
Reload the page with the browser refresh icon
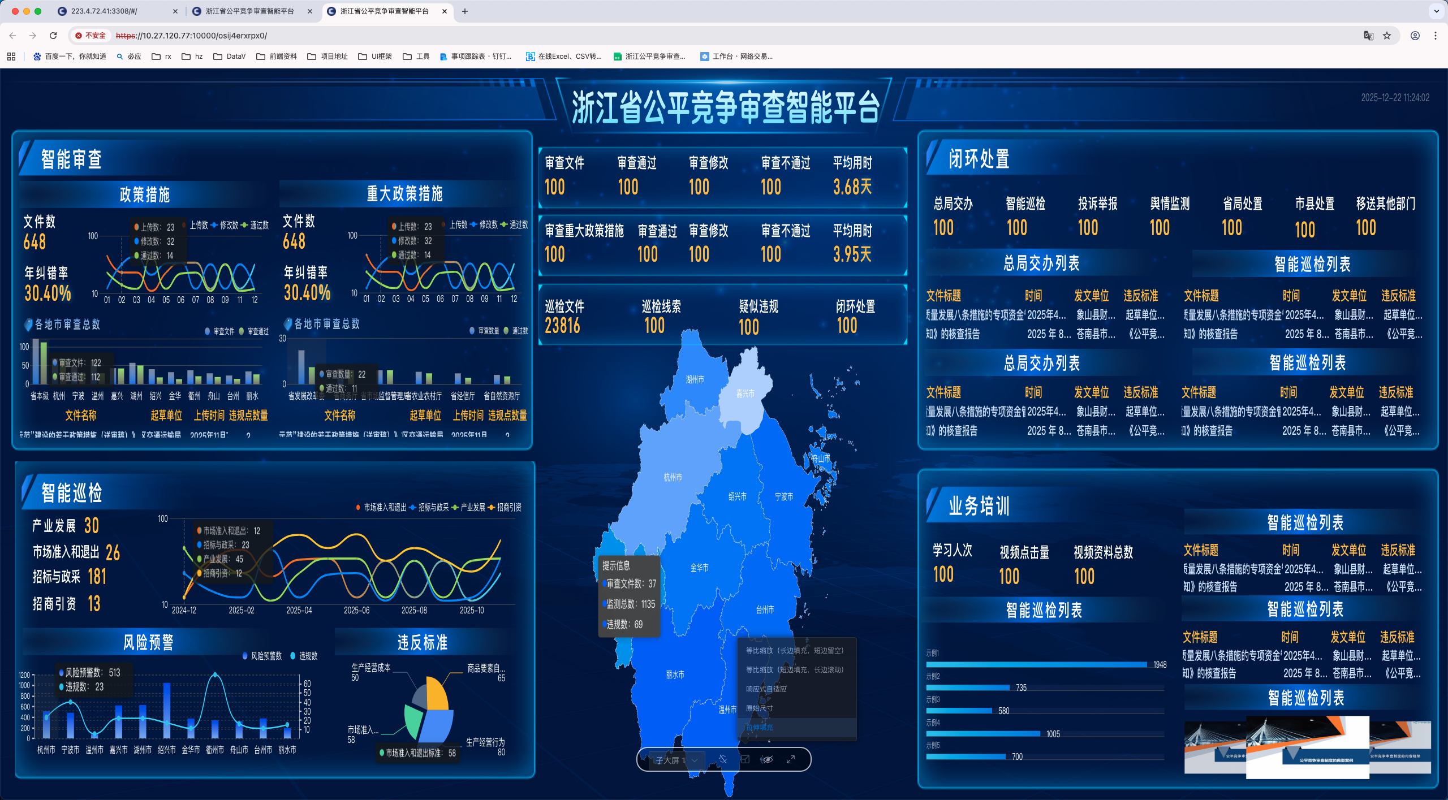click(53, 36)
